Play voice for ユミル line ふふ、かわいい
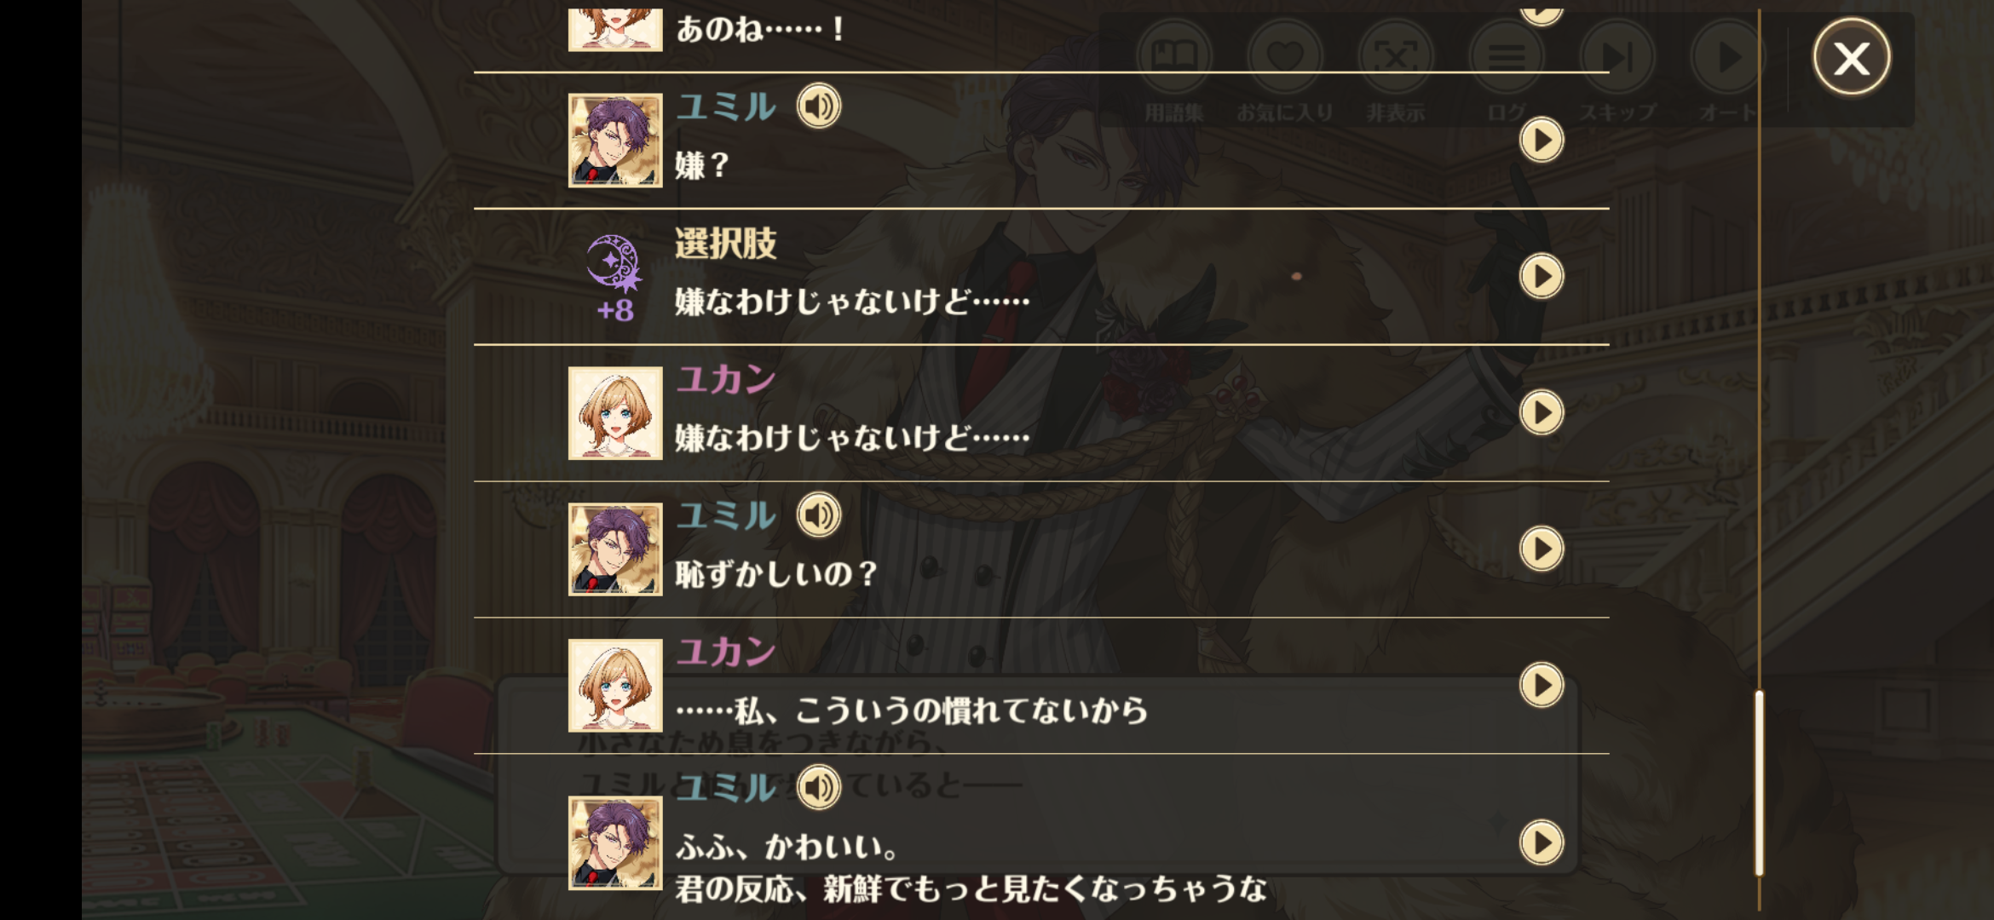This screenshot has height=920, width=1994. 818,787
